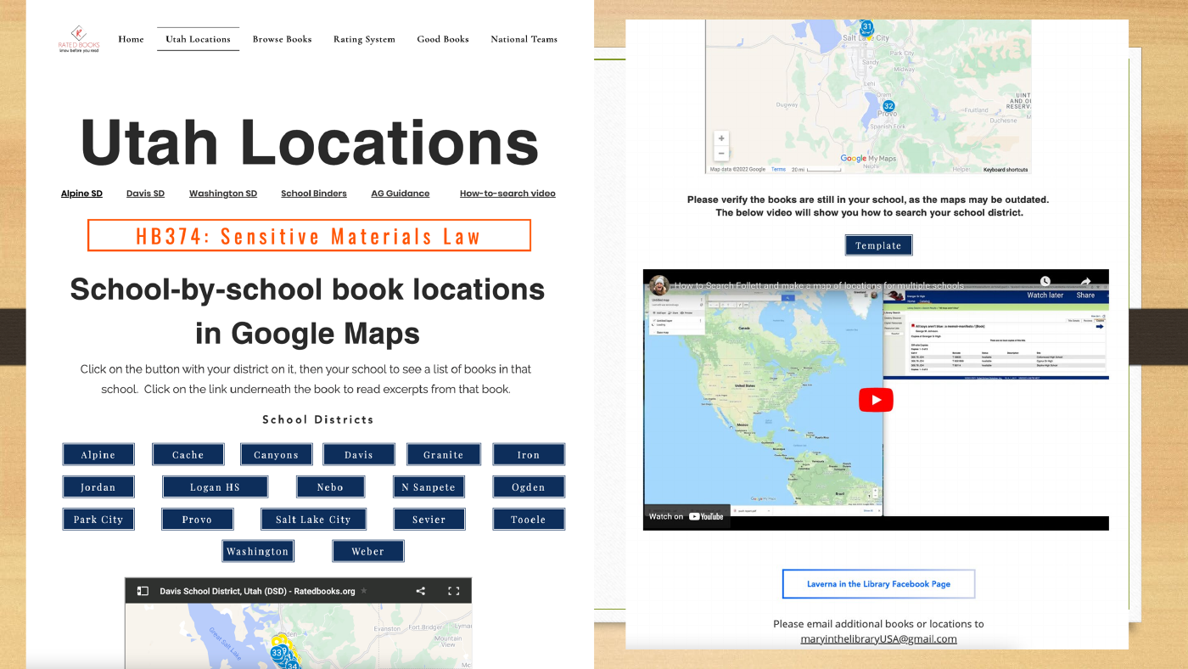Viewport: 1188px width, 669px height.
Task: Star the Davis School District map
Action: click(364, 591)
